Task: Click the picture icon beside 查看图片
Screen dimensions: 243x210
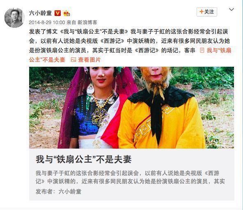Action: [x=73, y=60]
